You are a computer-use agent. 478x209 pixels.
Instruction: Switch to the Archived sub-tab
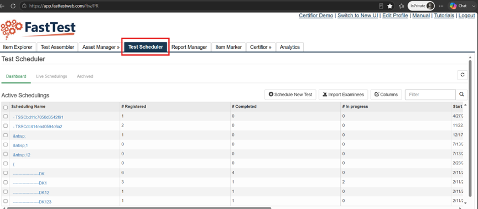click(85, 76)
